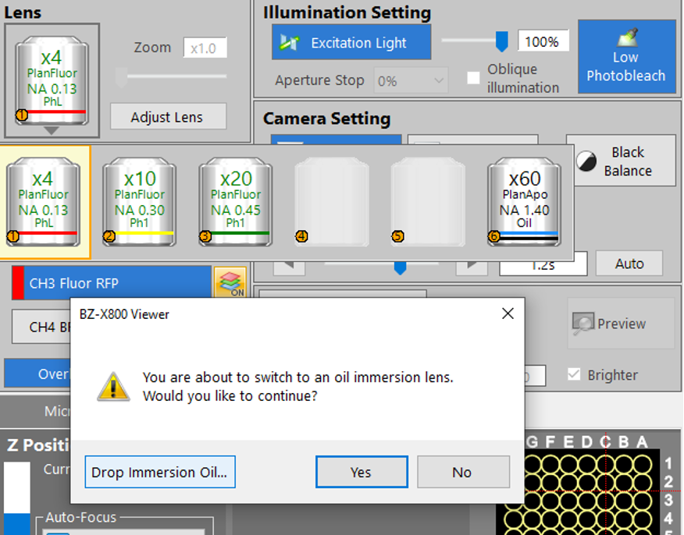Click empty lens slot number 4
This screenshot has width=684, height=535.
pos(332,202)
